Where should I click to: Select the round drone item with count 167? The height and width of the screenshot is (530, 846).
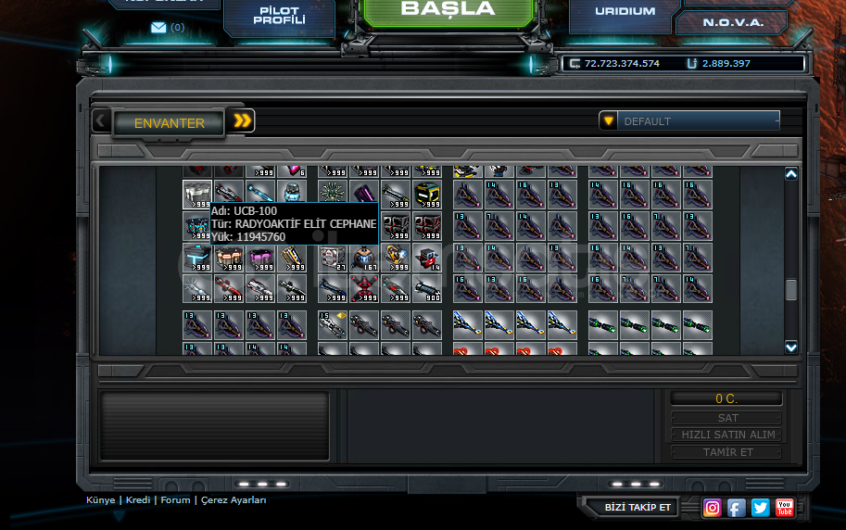coord(363,257)
